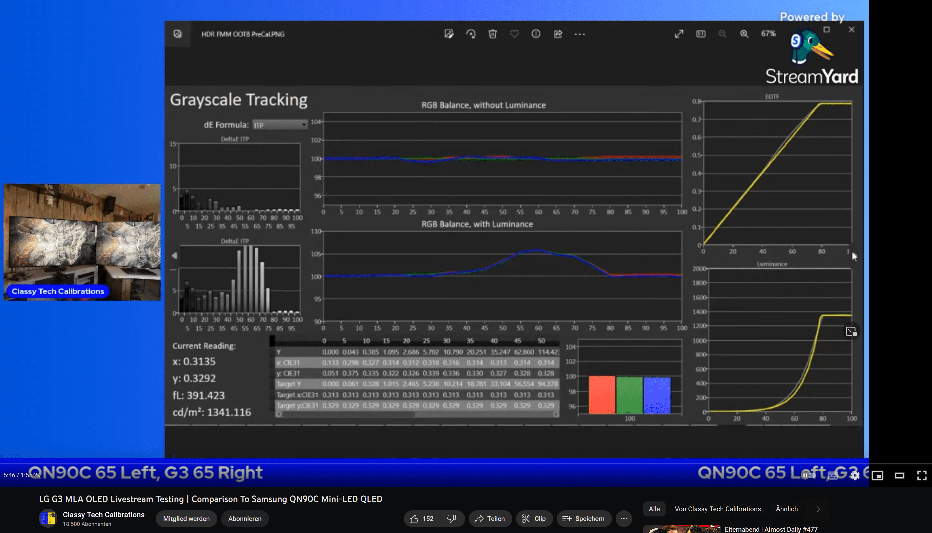Toggle the autoplay switch
The height and width of the screenshot is (533, 932).
coord(808,475)
